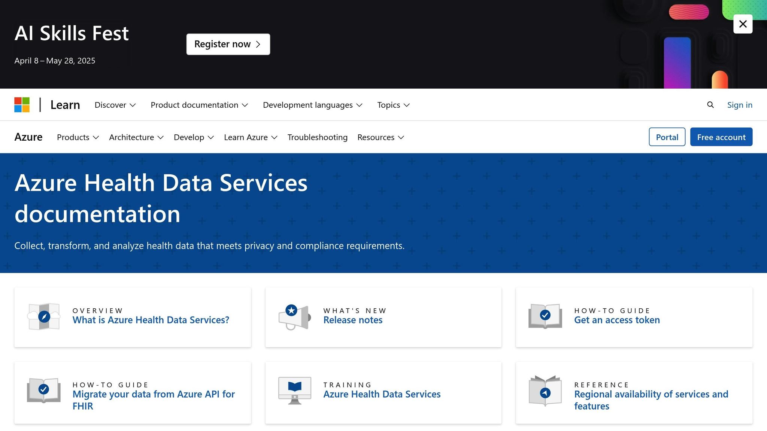Expand the Learn Azure dropdown
767x431 pixels.
click(x=251, y=137)
